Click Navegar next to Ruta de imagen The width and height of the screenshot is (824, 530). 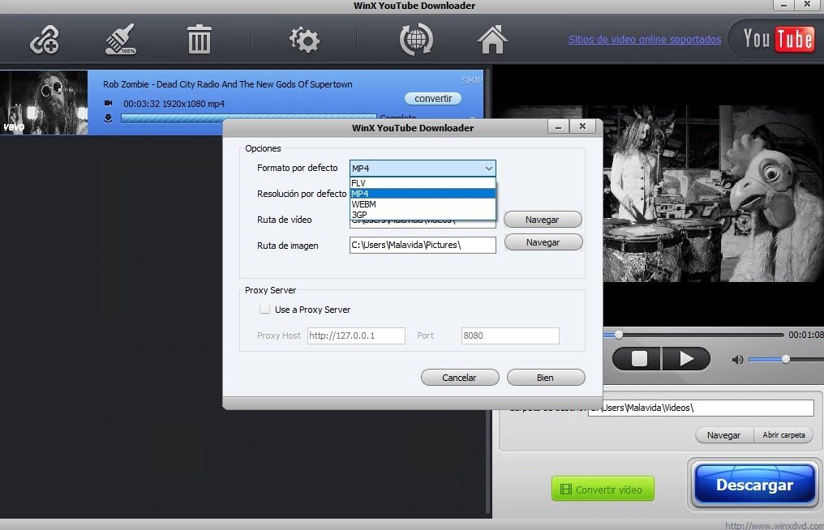click(543, 242)
